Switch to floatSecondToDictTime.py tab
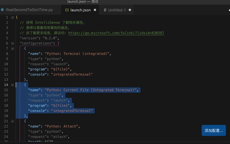Screen dimensions: 230x144 click(29, 10)
